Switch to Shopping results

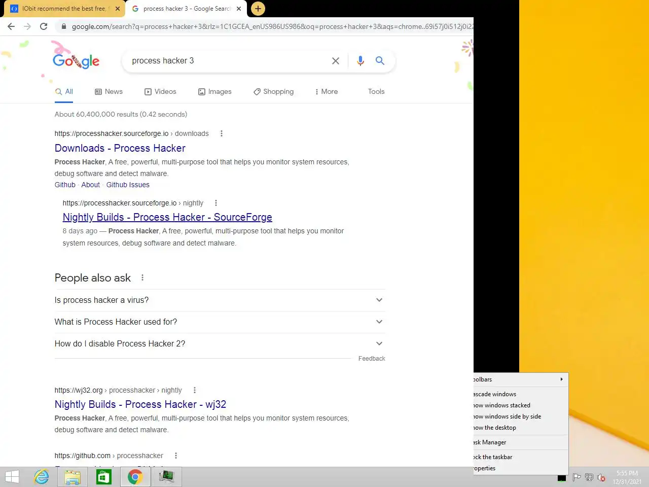click(x=273, y=92)
